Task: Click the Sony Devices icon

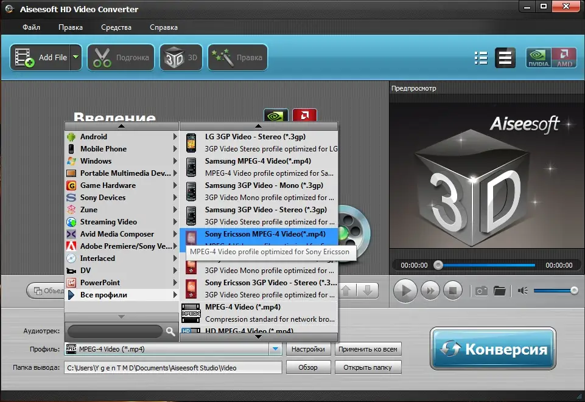Action: tap(71, 198)
